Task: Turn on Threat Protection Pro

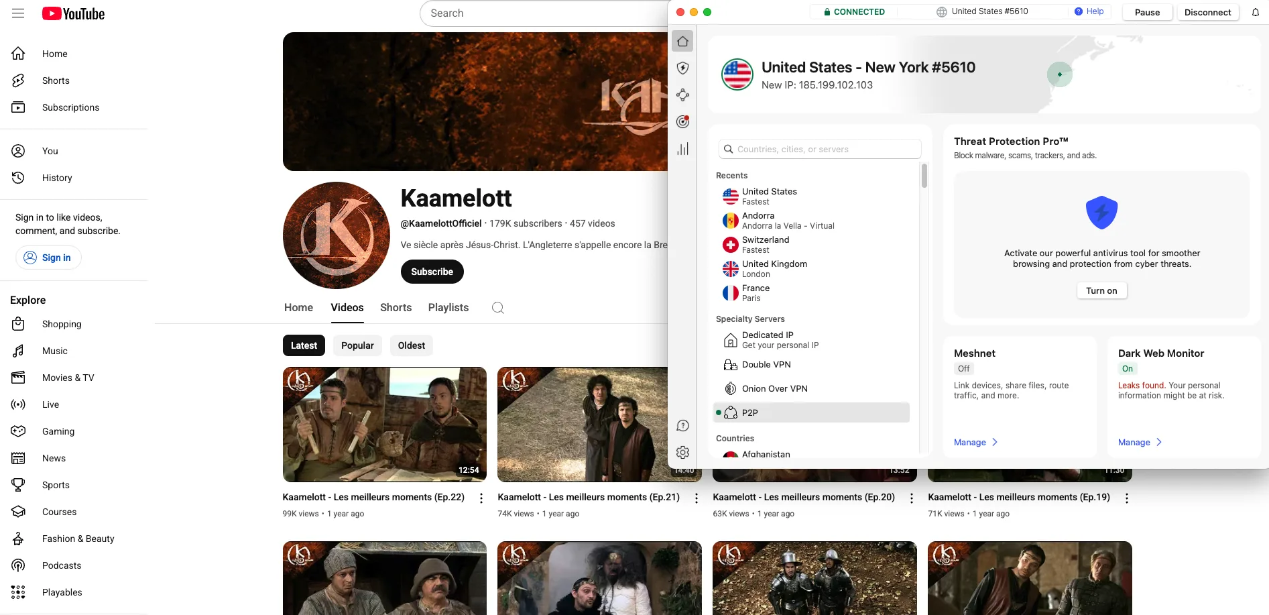Action: pyautogui.click(x=1101, y=290)
